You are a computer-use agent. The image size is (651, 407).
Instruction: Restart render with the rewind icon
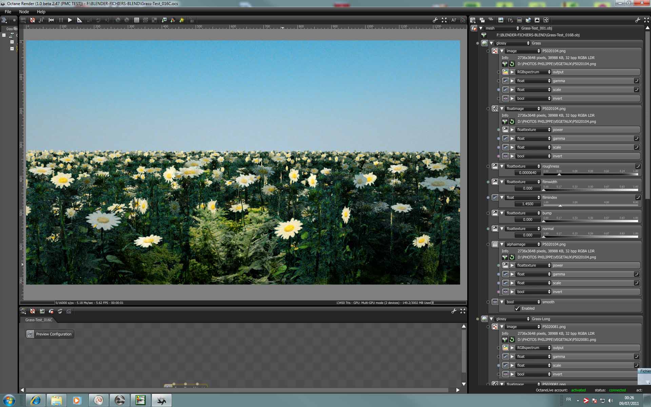51,20
